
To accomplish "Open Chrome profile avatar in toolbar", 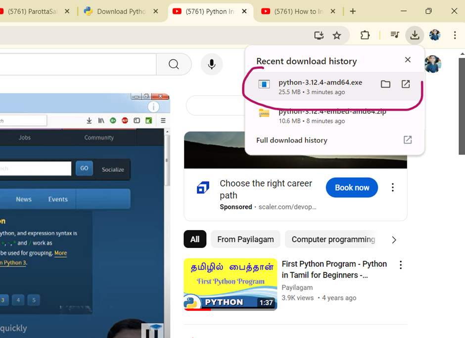I will coord(434,35).
